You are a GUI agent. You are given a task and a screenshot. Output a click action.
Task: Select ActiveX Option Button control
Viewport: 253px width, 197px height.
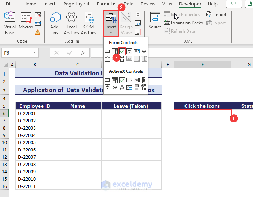coord(115,87)
